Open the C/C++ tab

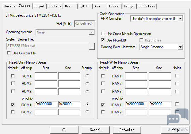(x=84, y=6)
